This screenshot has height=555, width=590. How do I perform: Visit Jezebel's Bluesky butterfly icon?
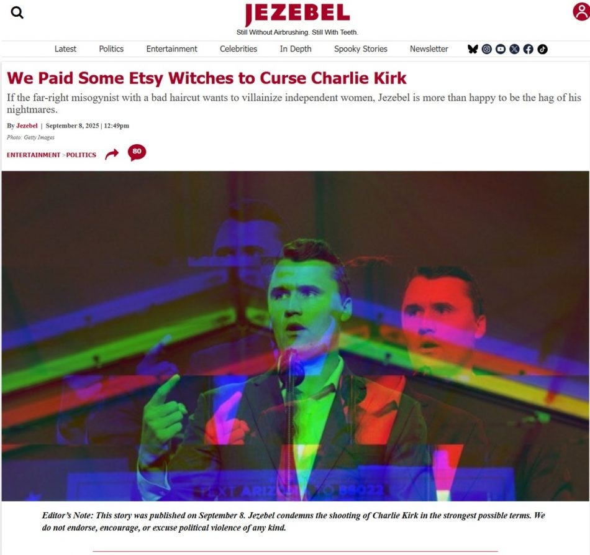pos(473,49)
